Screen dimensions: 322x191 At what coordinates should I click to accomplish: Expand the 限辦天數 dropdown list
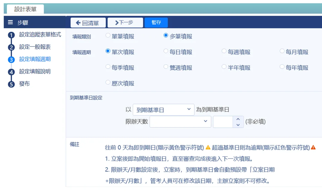[x=180, y=122]
